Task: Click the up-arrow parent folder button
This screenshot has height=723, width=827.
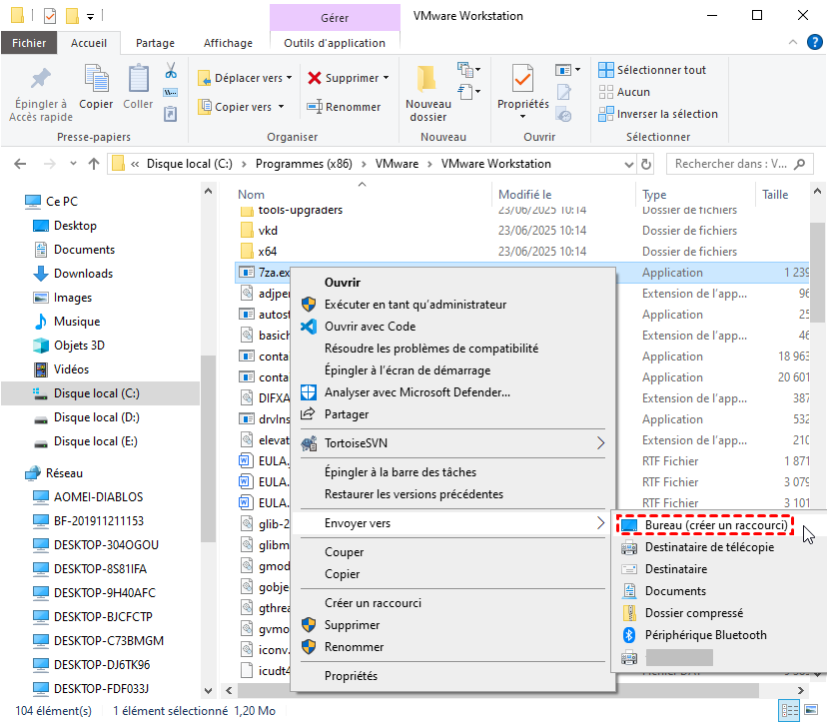Action: pos(93,164)
